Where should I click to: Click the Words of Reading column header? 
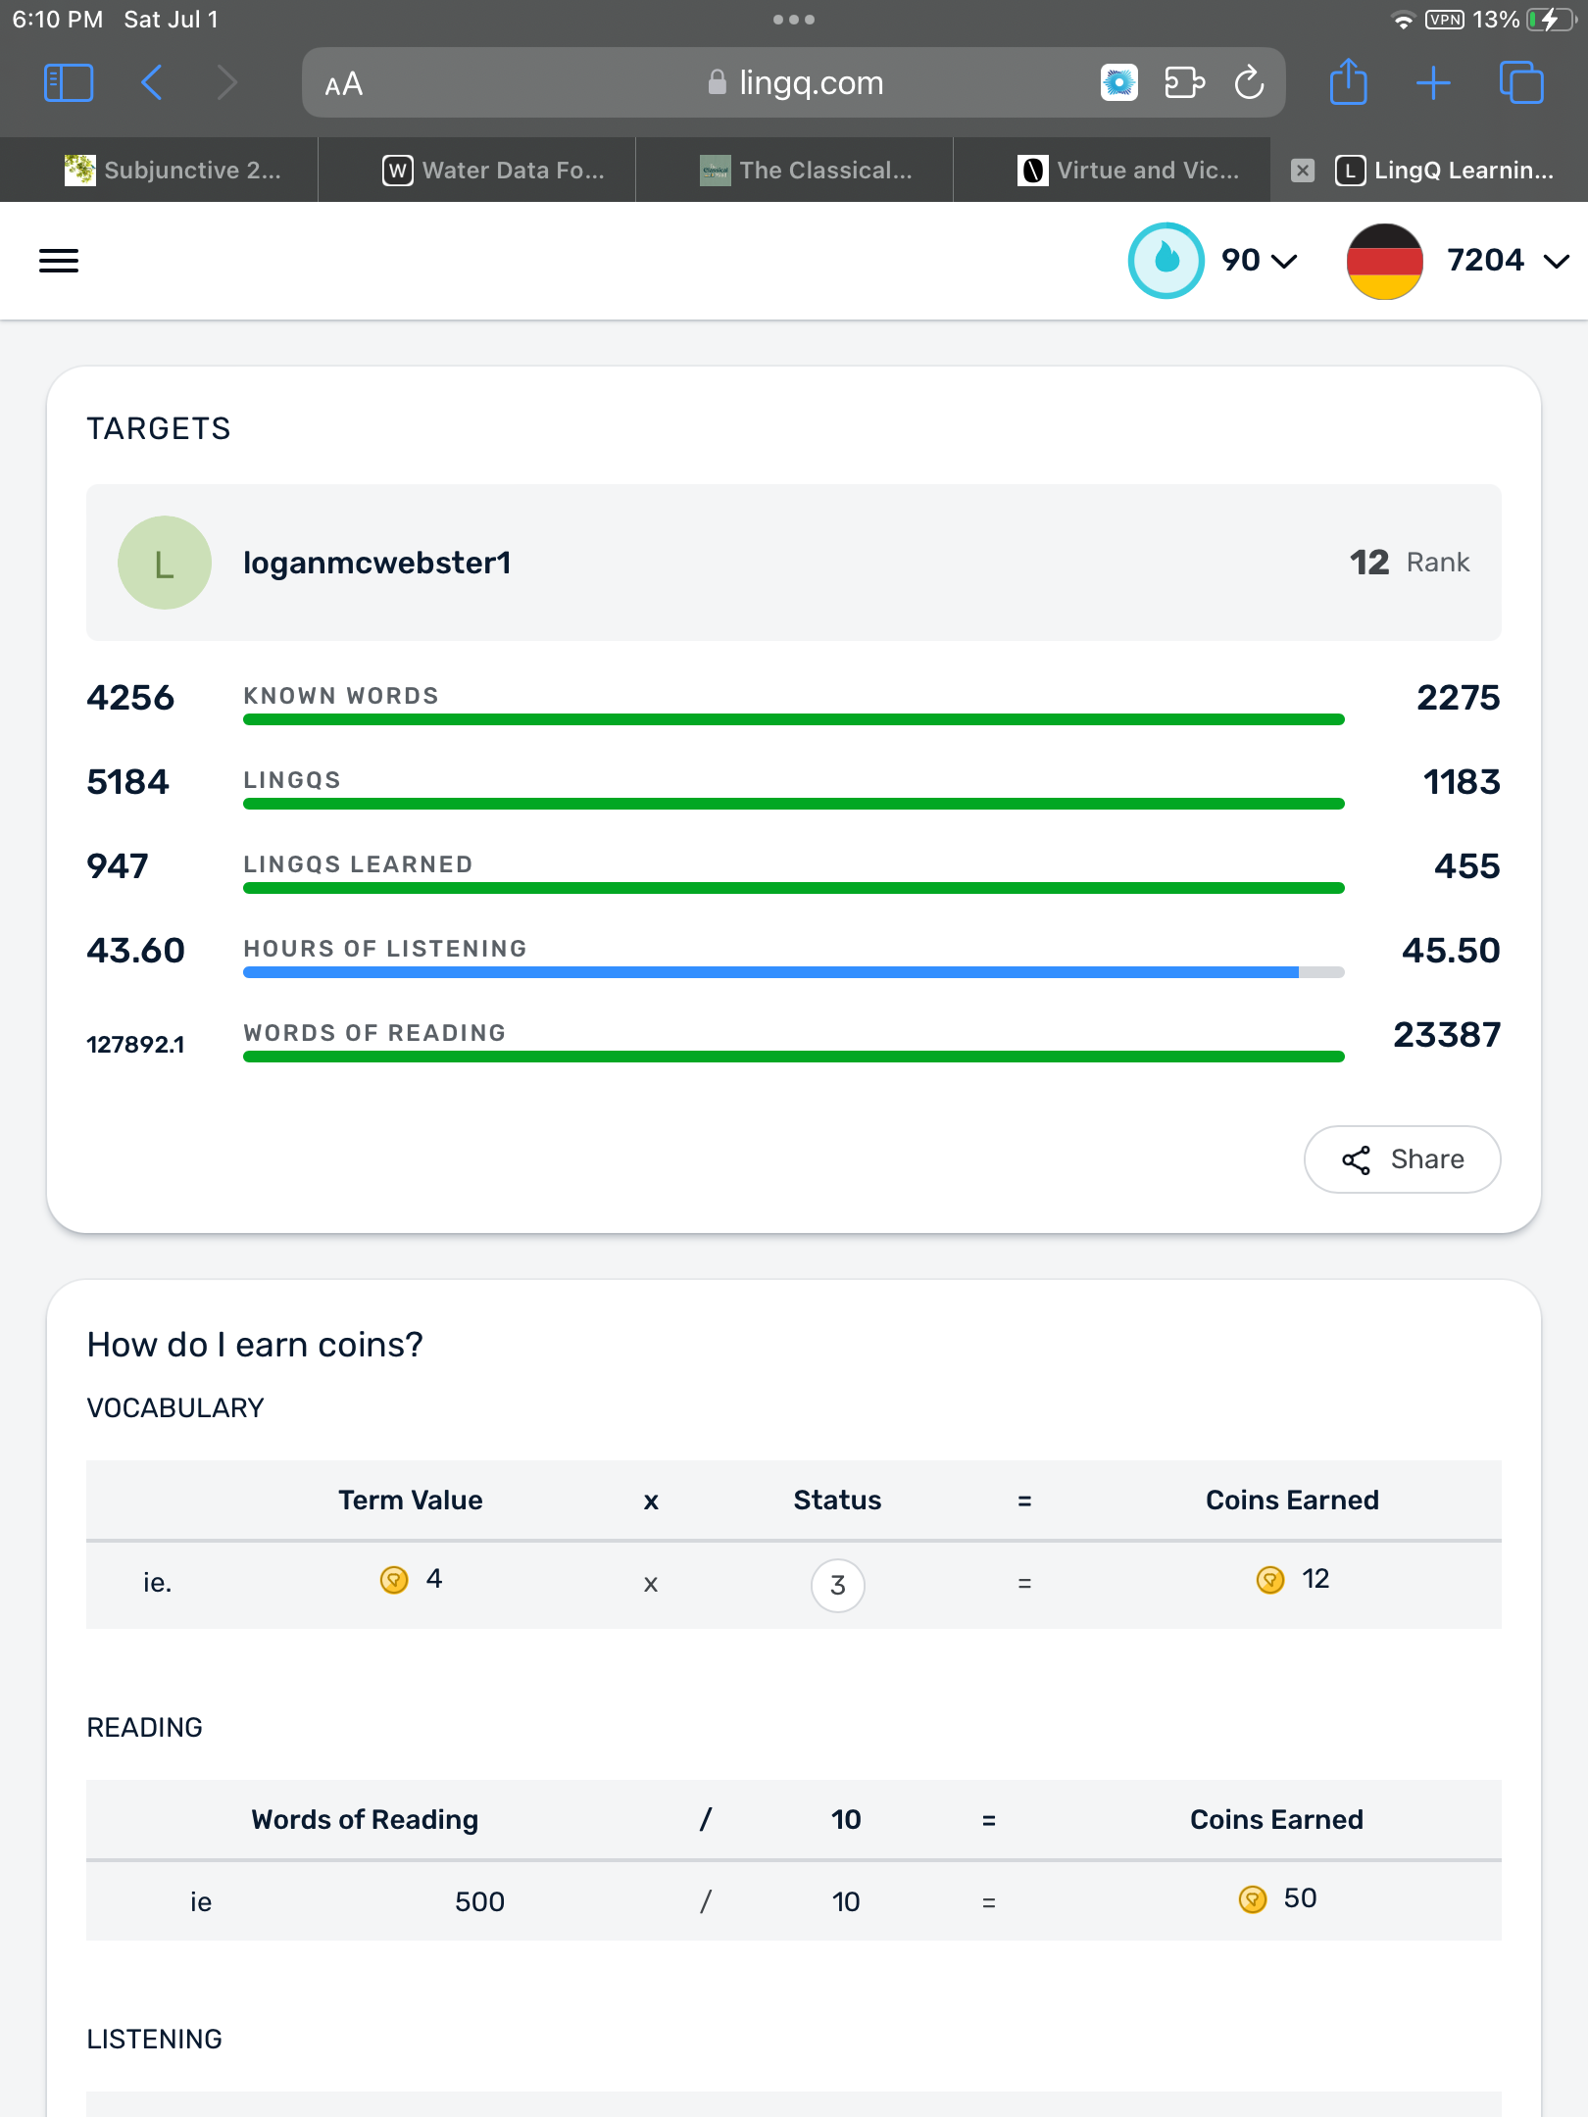pos(365,1820)
